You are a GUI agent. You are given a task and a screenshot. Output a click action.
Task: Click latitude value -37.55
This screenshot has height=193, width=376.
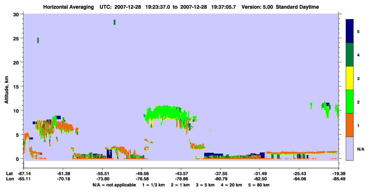[220, 174]
